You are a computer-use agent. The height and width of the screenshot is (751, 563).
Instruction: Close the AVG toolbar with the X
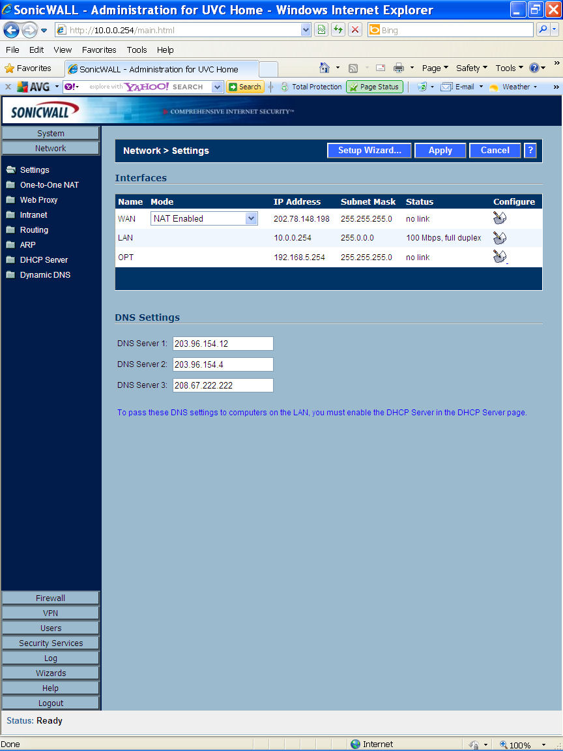pyautogui.click(x=8, y=87)
